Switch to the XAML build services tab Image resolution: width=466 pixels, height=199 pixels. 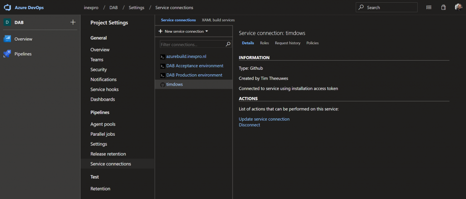pos(218,20)
